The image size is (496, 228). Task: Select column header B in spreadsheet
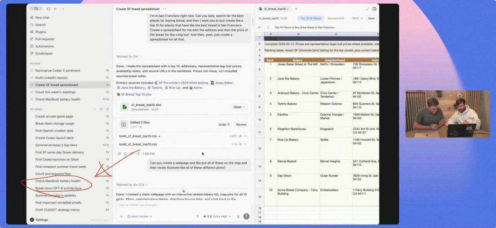[x=298, y=34]
